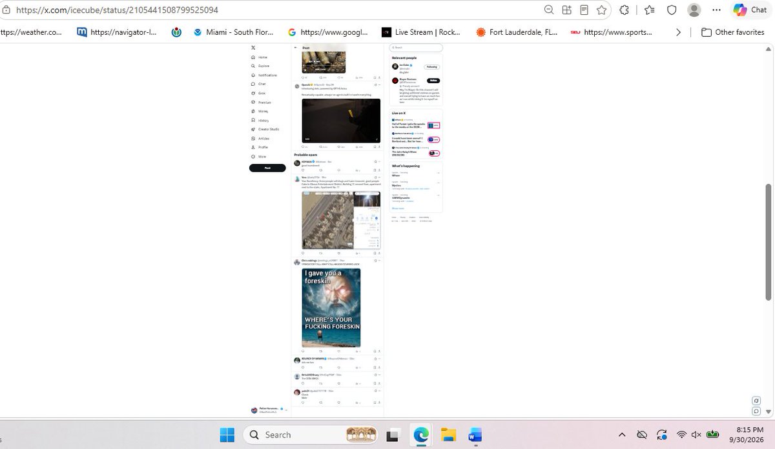Click the Windows Start button

click(x=227, y=435)
